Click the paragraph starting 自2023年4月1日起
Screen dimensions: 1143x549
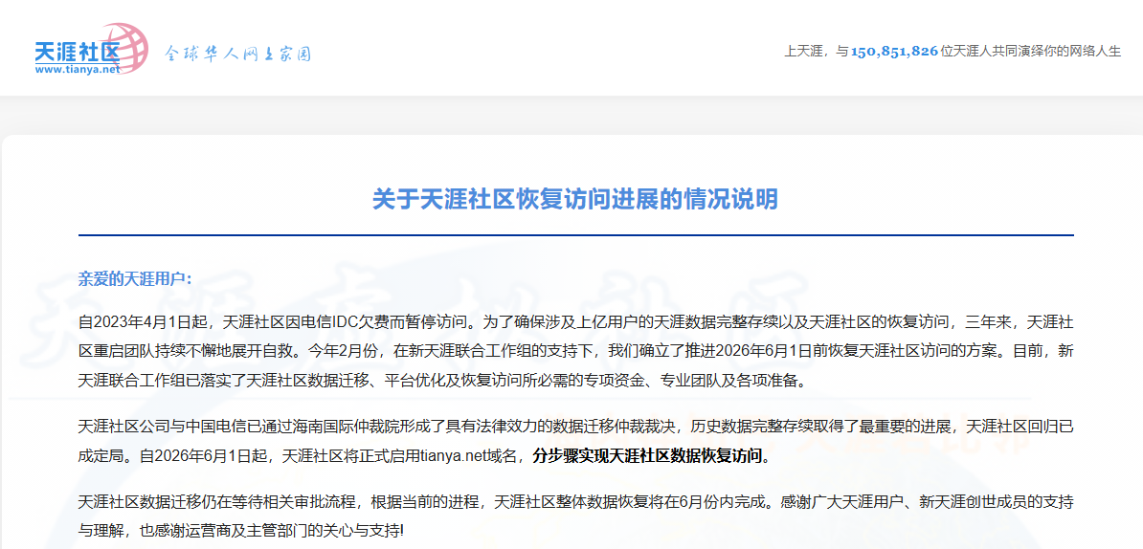pyautogui.click(x=575, y=351)
